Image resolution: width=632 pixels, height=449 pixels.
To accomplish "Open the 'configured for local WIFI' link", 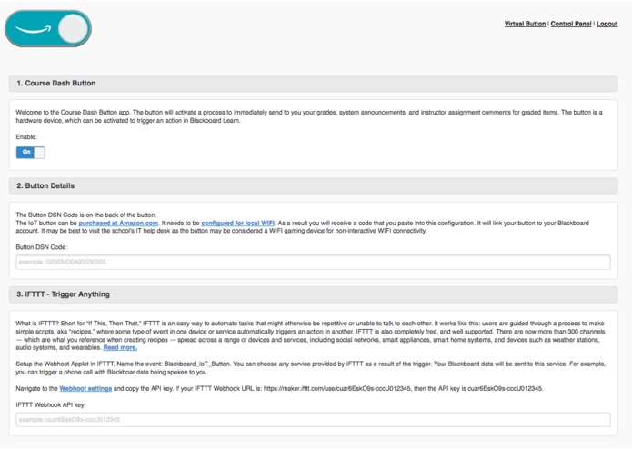I will (x=238, y=223).
